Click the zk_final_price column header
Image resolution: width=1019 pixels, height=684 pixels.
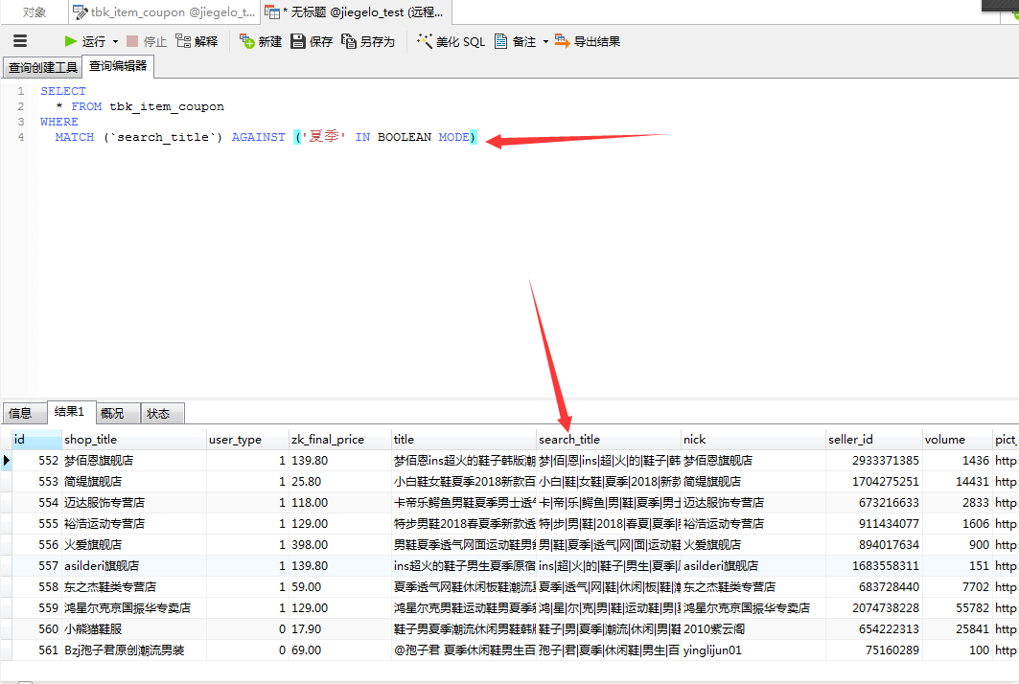[x=340, y=440]
